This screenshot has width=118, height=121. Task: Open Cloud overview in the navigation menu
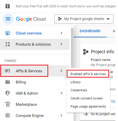[35, 33]
